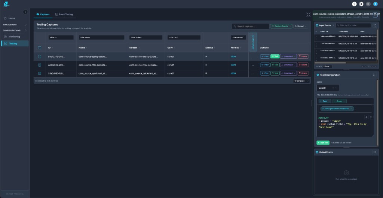Check the conn_source_quickstart capture row
Image resolution: width=383 pixels, height=198 pixels.
point(40,73)
